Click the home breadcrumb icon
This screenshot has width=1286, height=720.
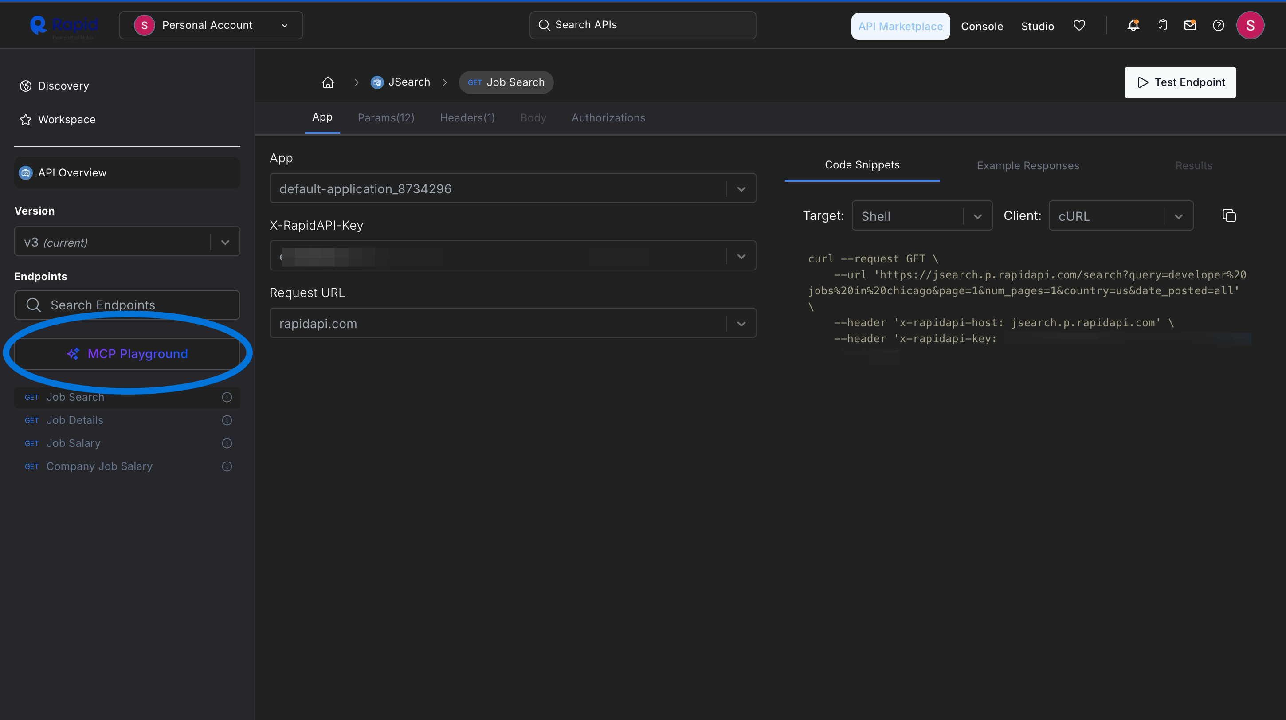click(328, 82)
